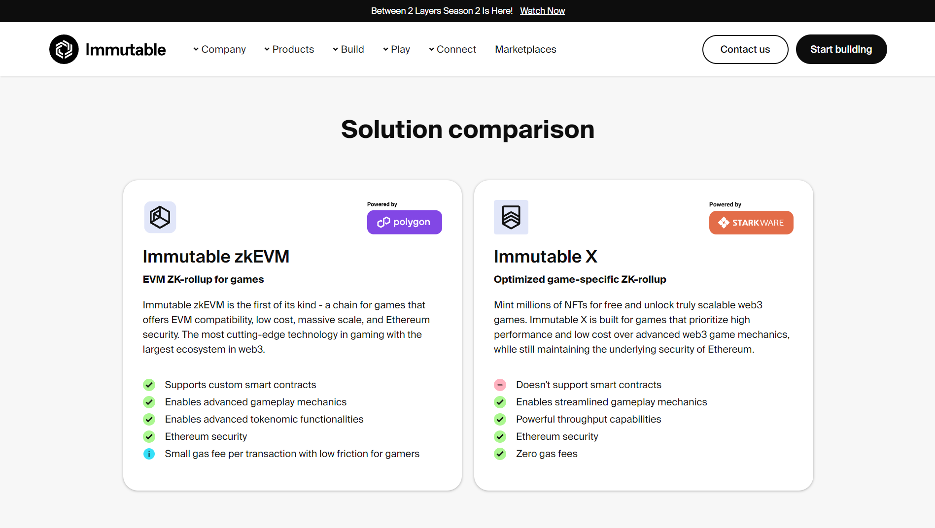Click the STARKWARE badge
This screenshot has width=935, height=528.
coord(751,223)
